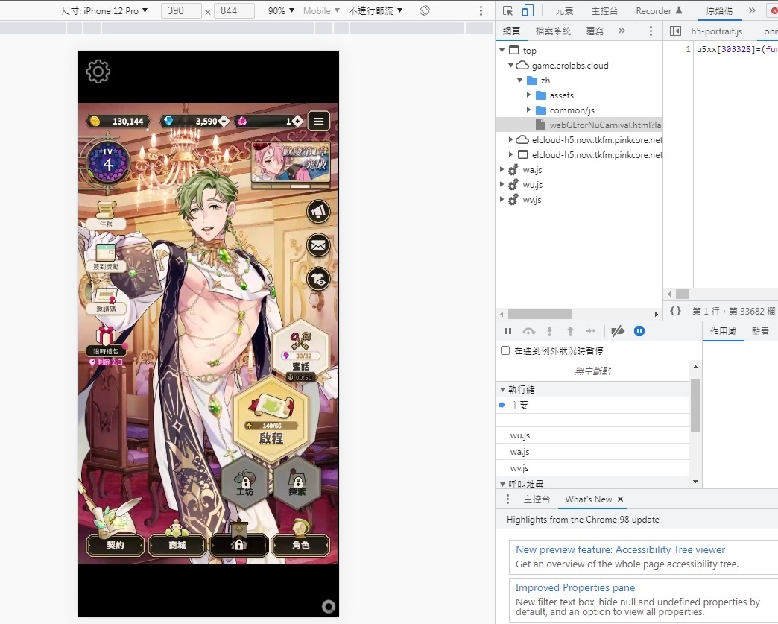The width and height of the screenshot is (778, 624).
Task: Switch to the 元素 Elements tab
Action: pyautogui.click(x=564, y=11)
